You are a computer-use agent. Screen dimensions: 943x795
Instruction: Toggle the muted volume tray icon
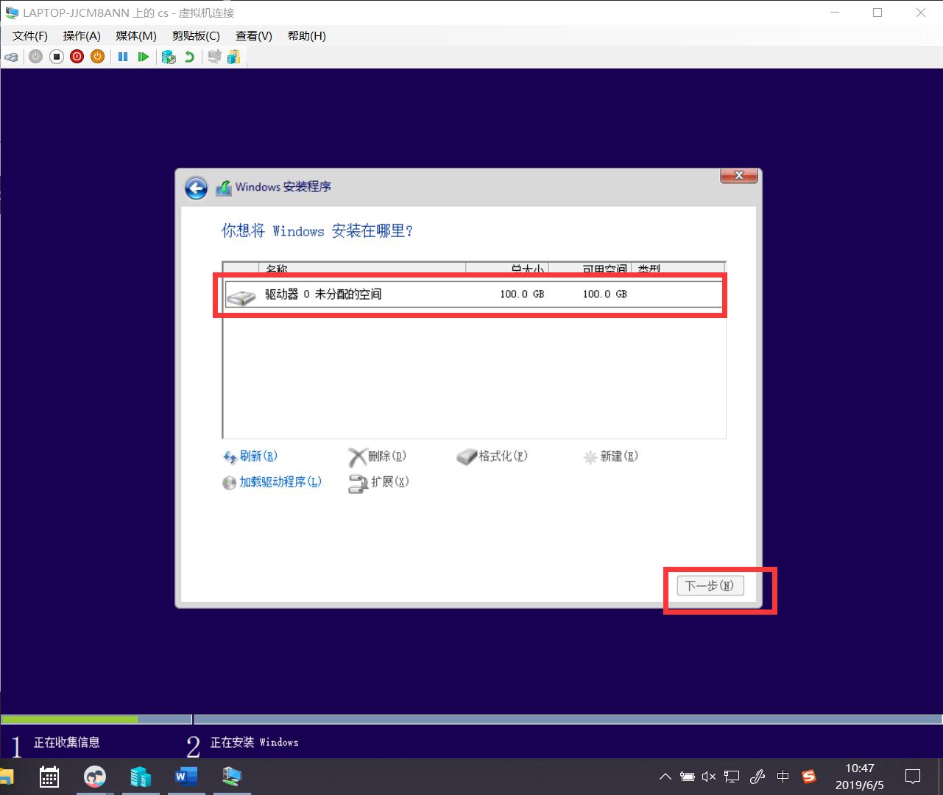click(708, 777)
